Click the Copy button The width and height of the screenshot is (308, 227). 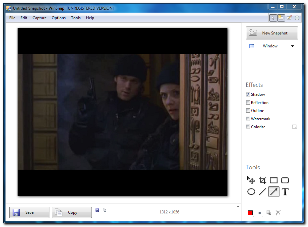(72, 212)
